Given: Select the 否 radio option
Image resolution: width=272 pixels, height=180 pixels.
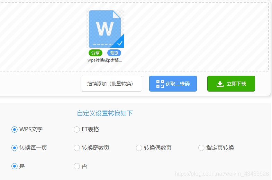Looking at the screenshot, I should tap(77, 166).
